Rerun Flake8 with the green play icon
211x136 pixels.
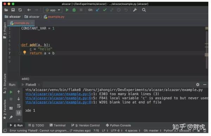pos(11,92)
